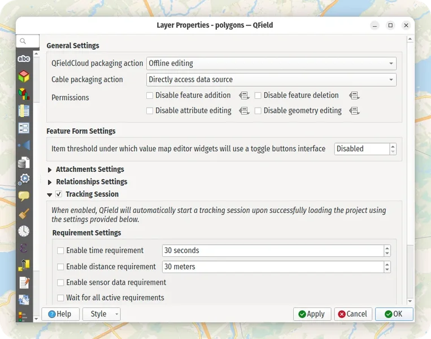The width and height of the screenshot is (431, 339).
Task: Click the Apply button
Action: tap(312, 314)
